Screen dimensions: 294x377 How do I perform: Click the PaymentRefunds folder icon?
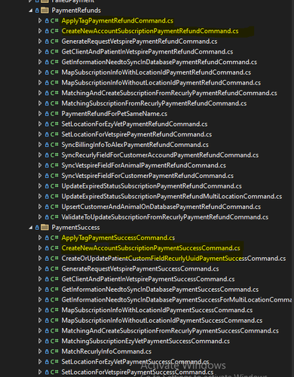point(44,11)
